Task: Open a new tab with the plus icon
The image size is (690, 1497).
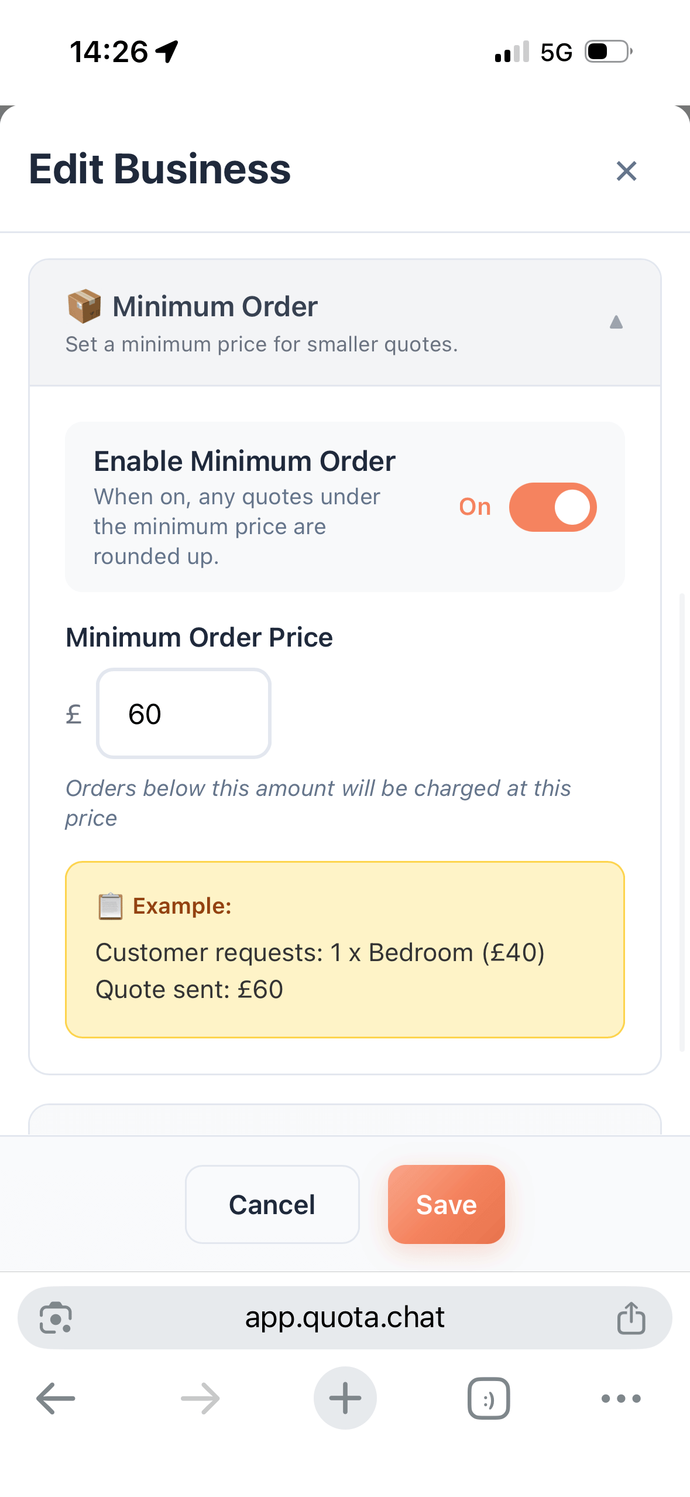Action: coord(345,1399)
